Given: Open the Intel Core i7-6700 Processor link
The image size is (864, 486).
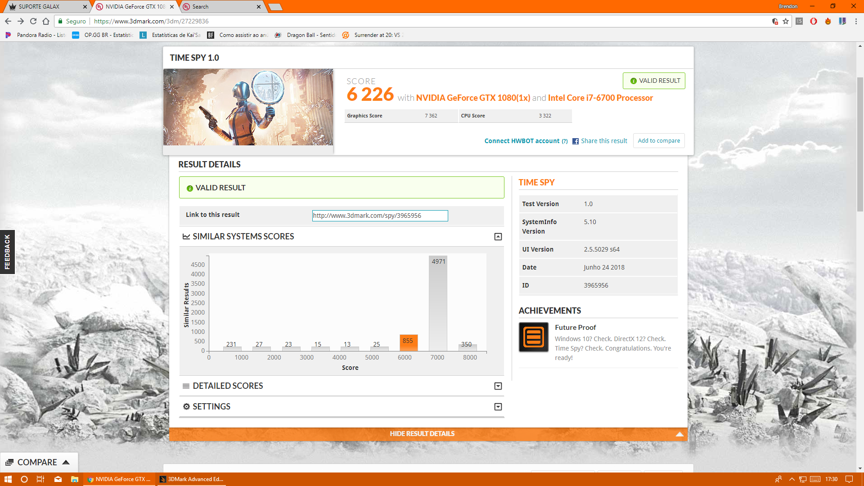Looking at the screenshot, I should pos(600,98).
